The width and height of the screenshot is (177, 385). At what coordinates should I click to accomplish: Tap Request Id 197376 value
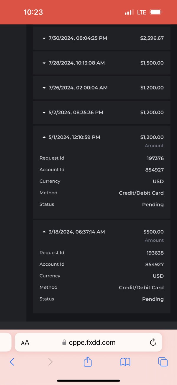(155, 158)
